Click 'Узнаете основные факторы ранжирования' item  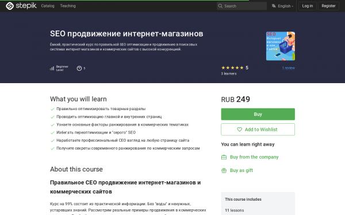[x=122, y=124]
